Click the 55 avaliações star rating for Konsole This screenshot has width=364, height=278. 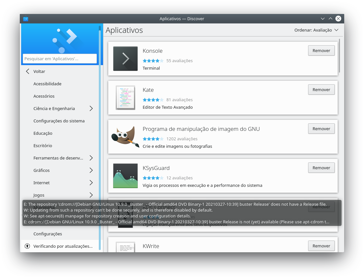click(x=153, y=61)
